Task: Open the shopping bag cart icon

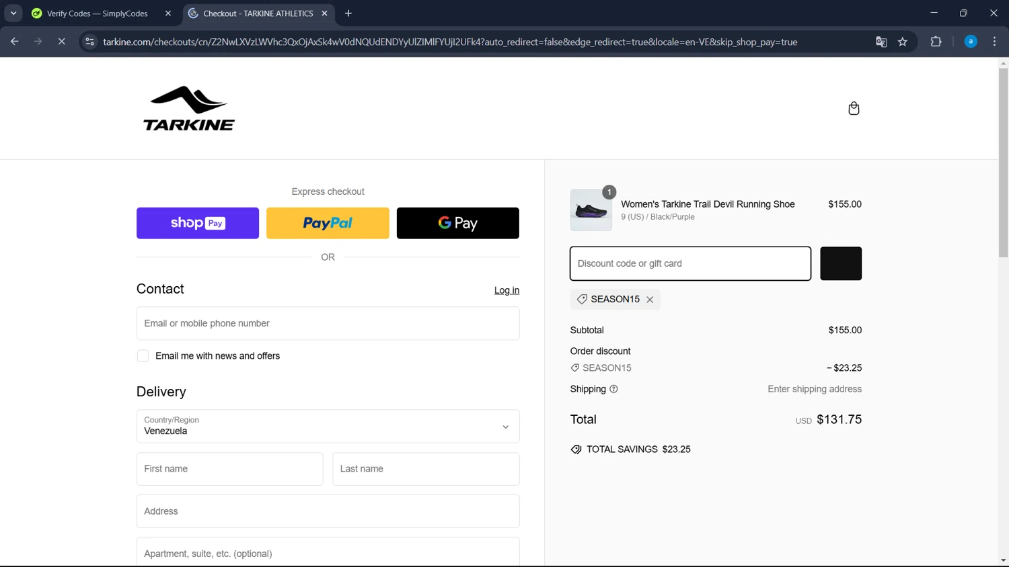Action: pyautogui.click(x=854, y=108)
